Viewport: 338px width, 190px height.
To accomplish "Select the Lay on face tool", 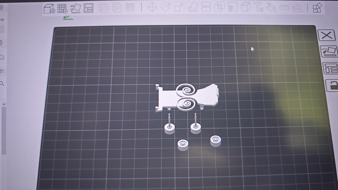I will [193, 7].
